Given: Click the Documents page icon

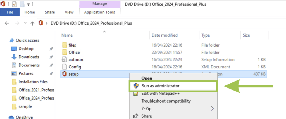Looking at the screenshot, I should 14,65.
